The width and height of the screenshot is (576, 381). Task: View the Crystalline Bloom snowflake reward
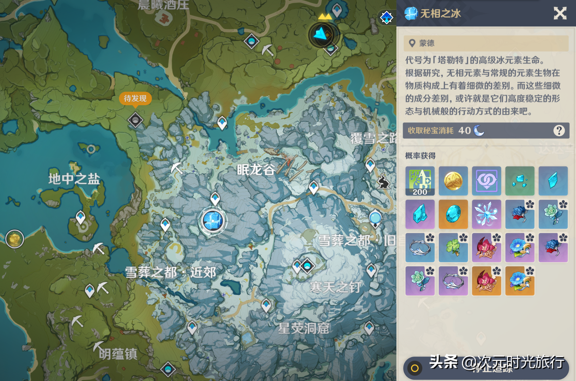coord(486,214)
